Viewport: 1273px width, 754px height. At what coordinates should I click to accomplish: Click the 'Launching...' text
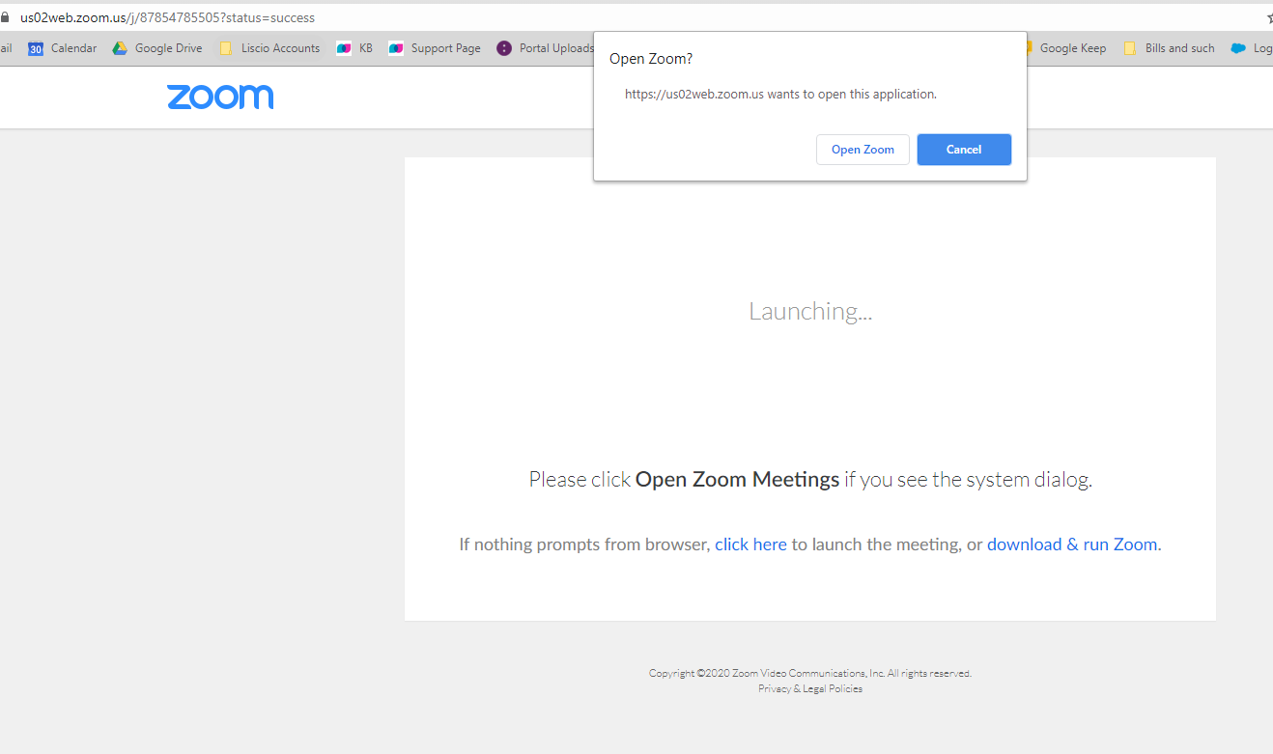(x=810, y=311)
